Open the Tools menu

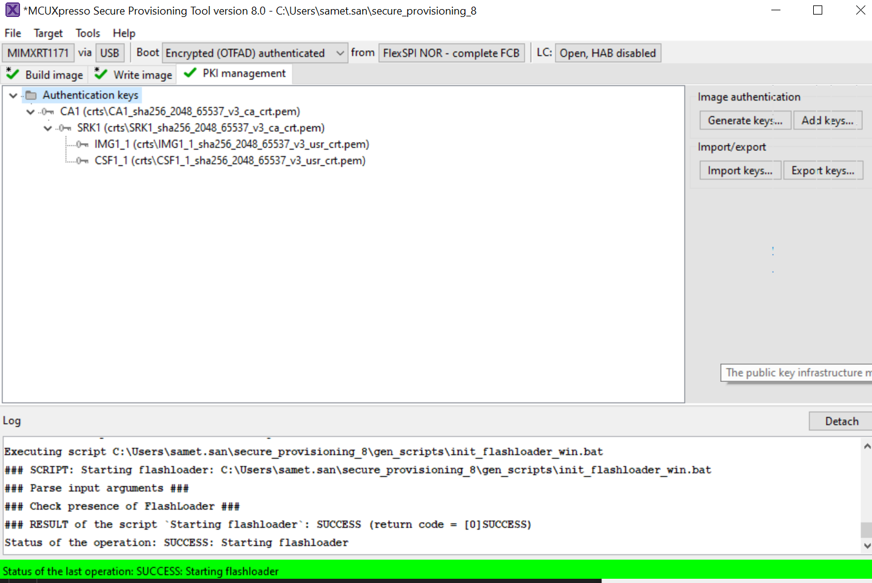88,33
